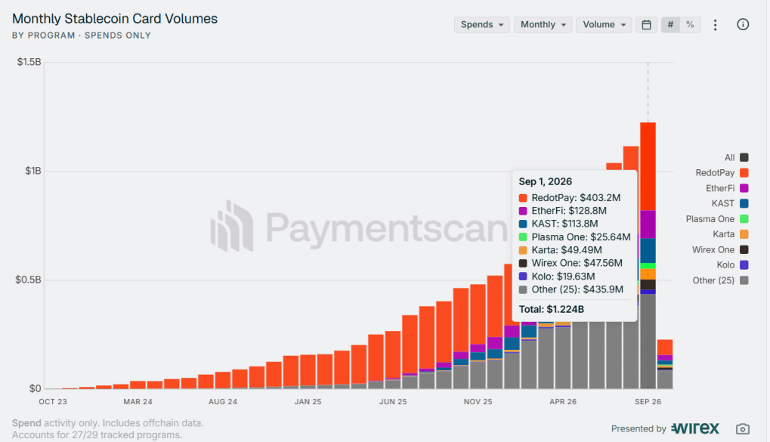Viewport: 770px width, 442px height.
Task: Click 'RedotPay: $403.2M' in the tooltip
Action: coord(576,198)
